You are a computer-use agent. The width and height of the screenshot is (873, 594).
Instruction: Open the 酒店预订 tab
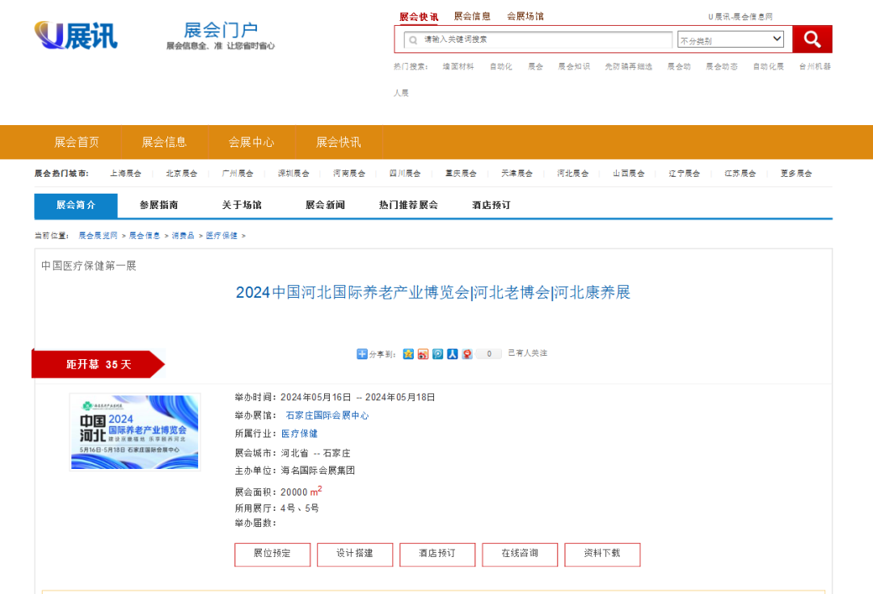(491, 205)
